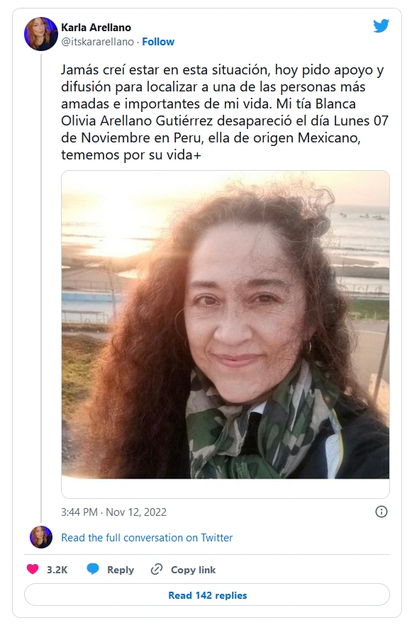Viewport: 412px width, 625px height.
Task: Click the small avatar beside conversation link
Action: click(41, 537)
